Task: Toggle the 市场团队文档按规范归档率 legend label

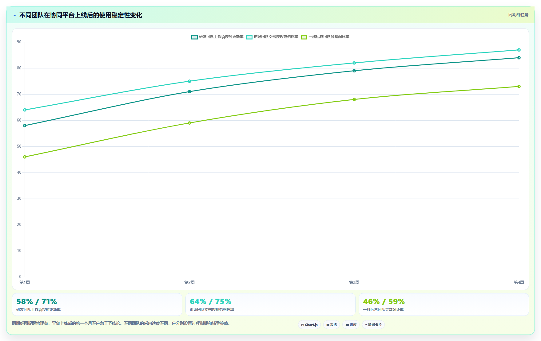Action: [276, 37]
